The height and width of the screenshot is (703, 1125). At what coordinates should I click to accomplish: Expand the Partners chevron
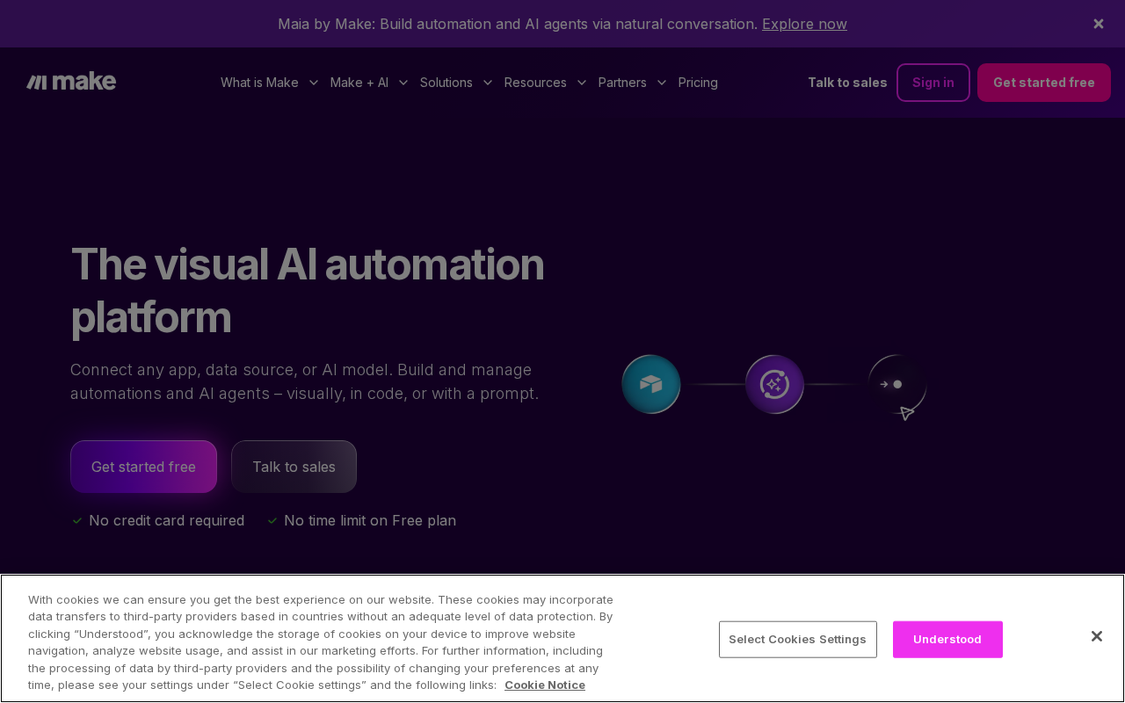tap(662, 83)
